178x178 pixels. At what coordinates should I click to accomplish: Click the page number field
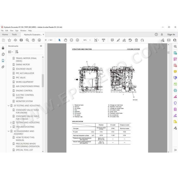click(x=46, y=40)
